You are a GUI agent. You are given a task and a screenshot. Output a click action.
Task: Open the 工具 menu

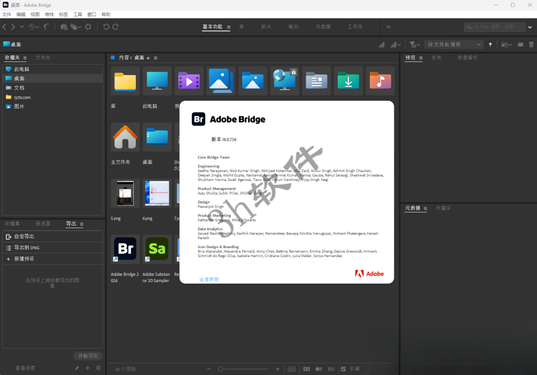(78, 14)
